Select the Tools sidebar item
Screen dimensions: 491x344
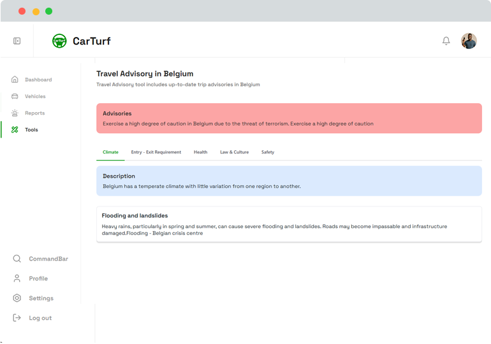click(x=31, y=129)
